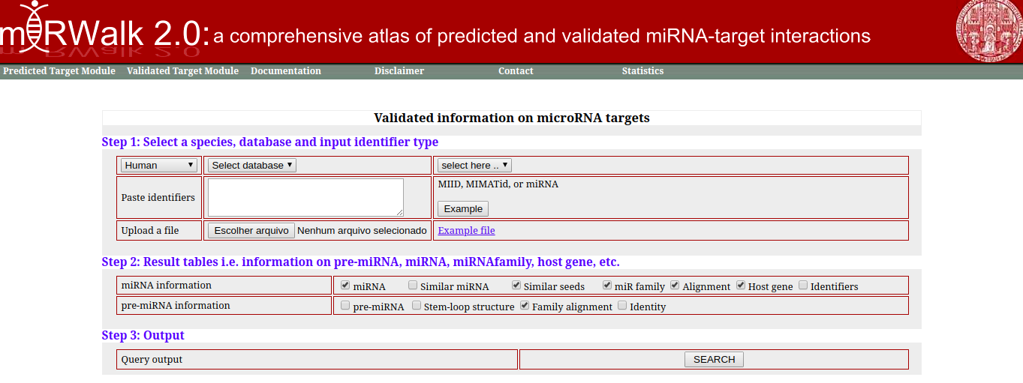
Task: Open the Contact page
Action: click(x=516, y=71)
